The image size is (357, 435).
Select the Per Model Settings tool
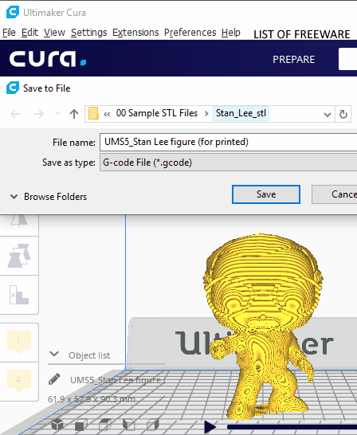[x=19, y=256]
